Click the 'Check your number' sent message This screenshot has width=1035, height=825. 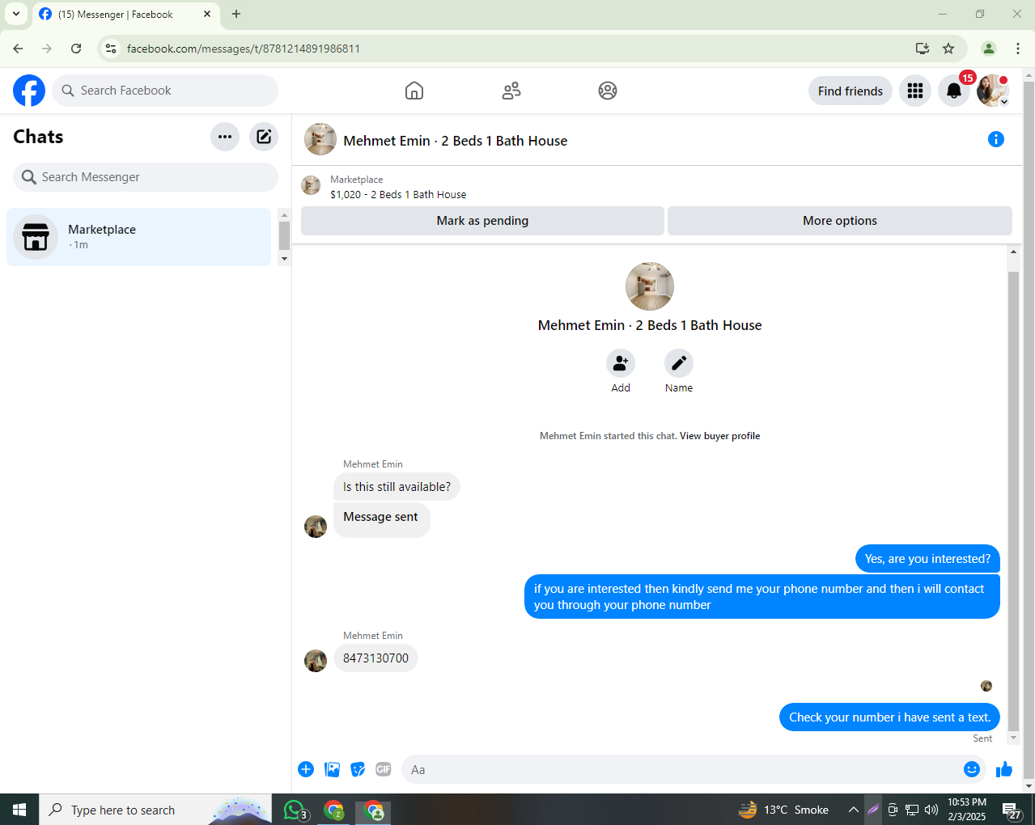(x=889, y=717)
